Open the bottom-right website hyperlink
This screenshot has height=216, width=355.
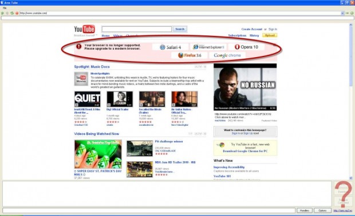(343, 211)
